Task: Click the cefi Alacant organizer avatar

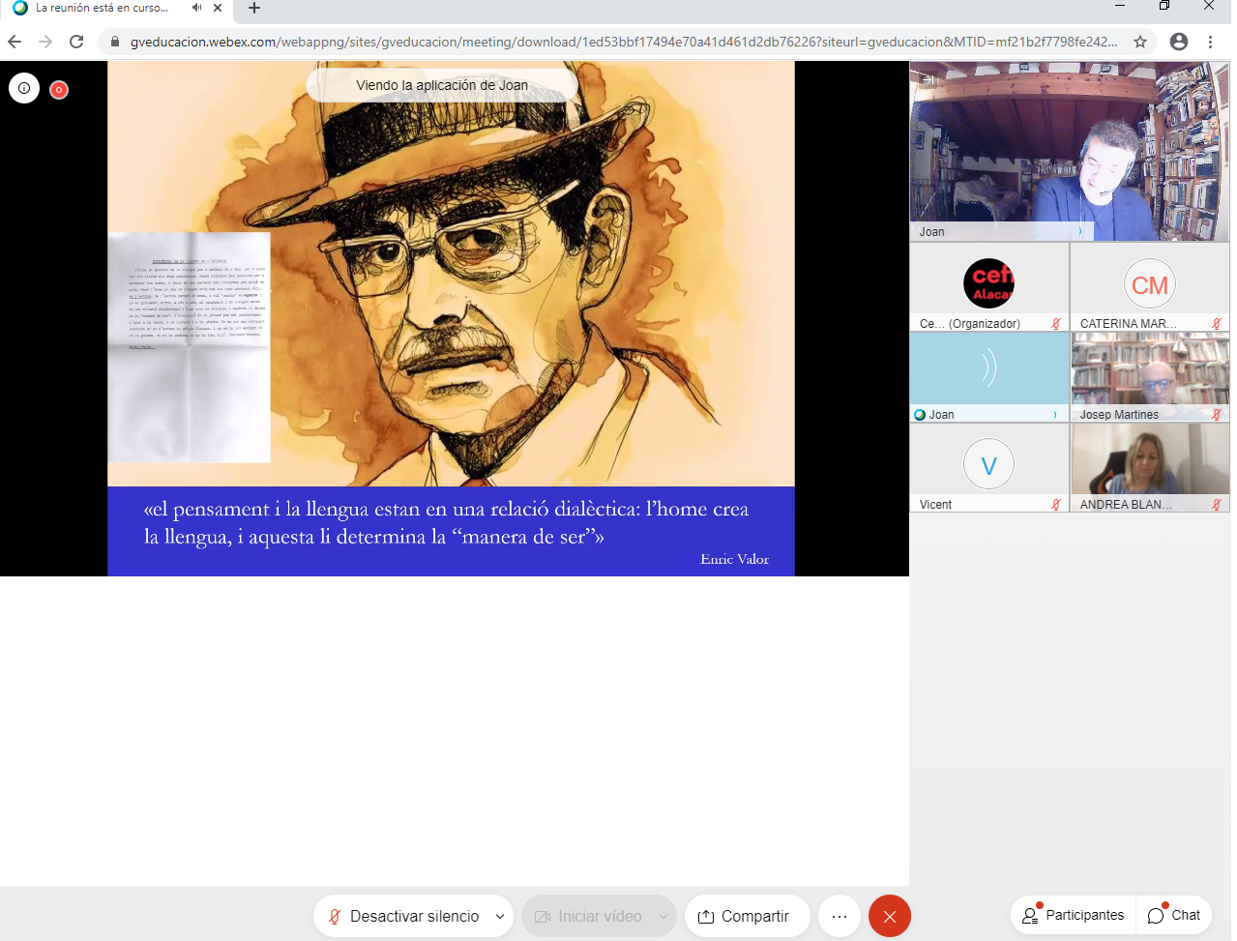Action: click(x=988, y=283)
